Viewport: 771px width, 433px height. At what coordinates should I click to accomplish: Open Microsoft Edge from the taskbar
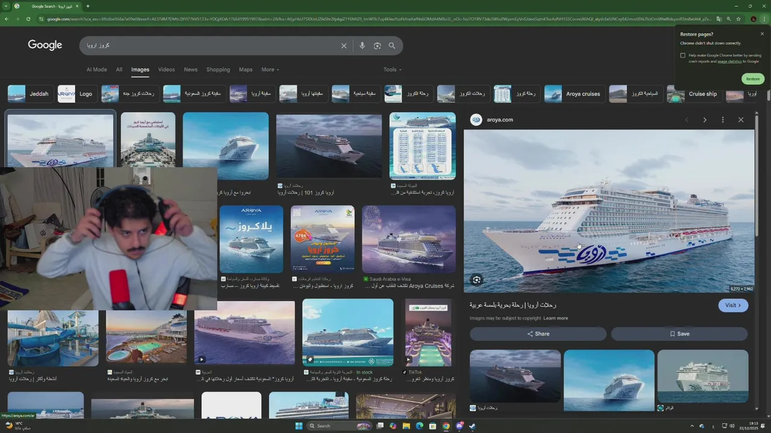pyautogui.click(x=420, y=426)
